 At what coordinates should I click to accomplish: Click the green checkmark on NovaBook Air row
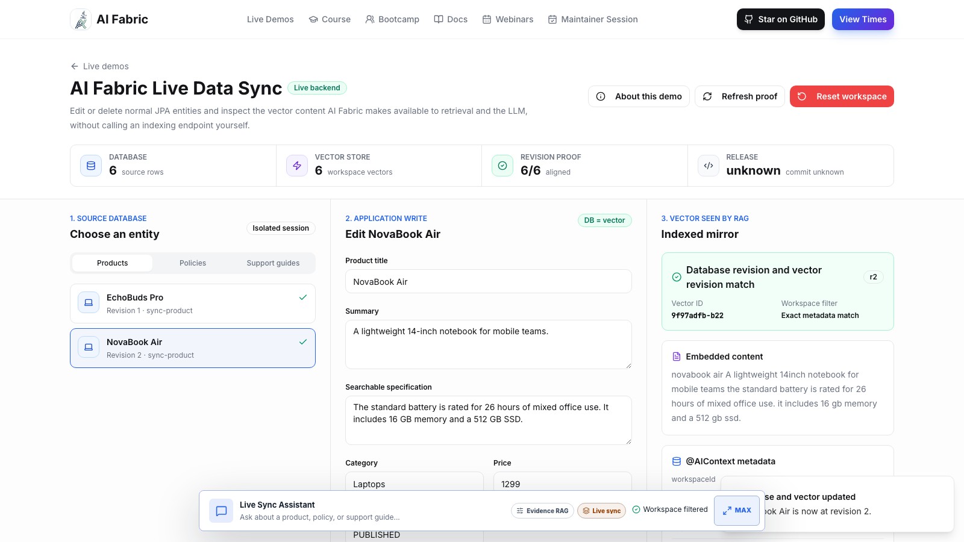303,341
